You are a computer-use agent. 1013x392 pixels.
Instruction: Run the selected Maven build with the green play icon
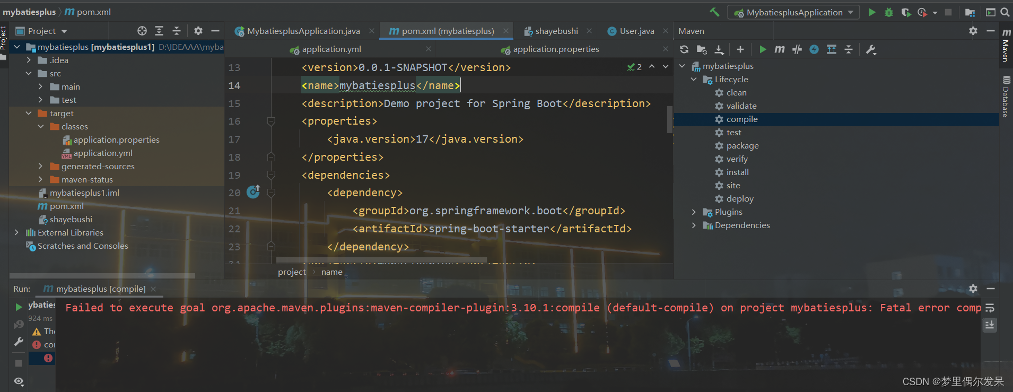(x=763, y=49)
